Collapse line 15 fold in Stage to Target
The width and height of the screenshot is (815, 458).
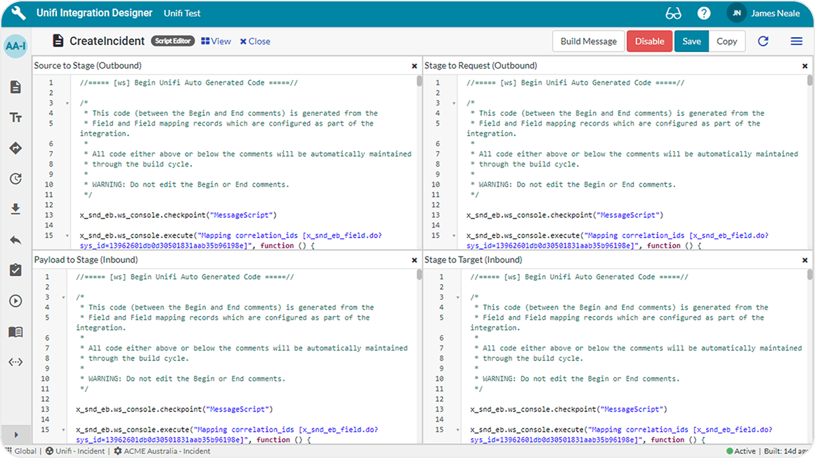[458, 431]
